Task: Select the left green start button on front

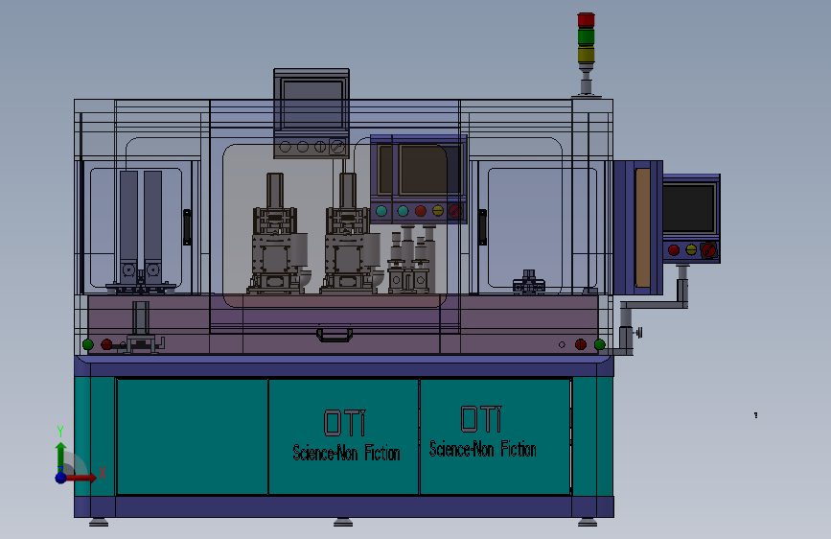Action: 88,345
